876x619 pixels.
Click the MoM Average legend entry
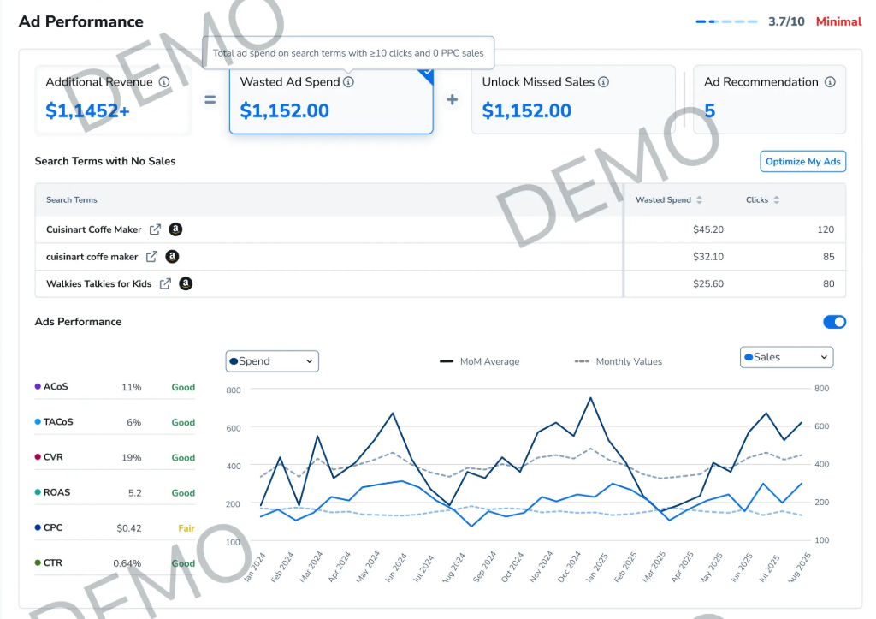pyautogui.click(x=479, y=362)
